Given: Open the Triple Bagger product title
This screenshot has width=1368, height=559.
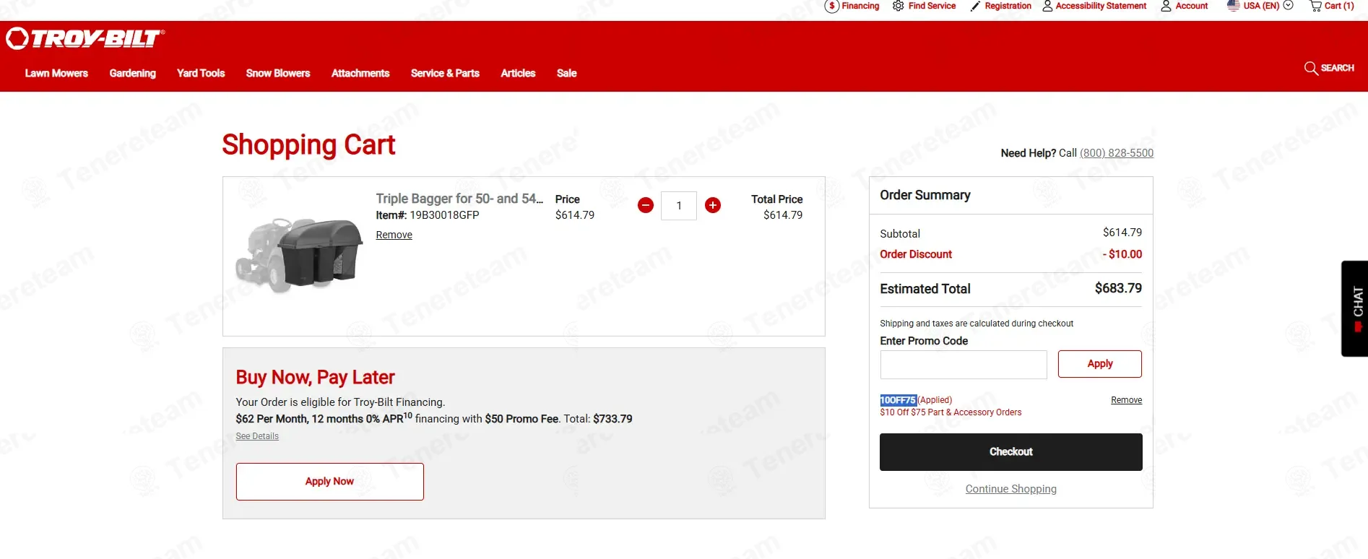Looking at the screenshot, I should (459, 199).
